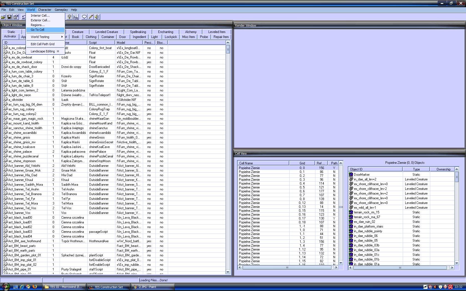The width and height of the screenshot is (466, 291).
Task: Click the speaker sound toolbar icon
Action: coord(97,17)
